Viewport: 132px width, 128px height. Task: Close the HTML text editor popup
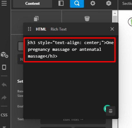(x=112, y=29)
